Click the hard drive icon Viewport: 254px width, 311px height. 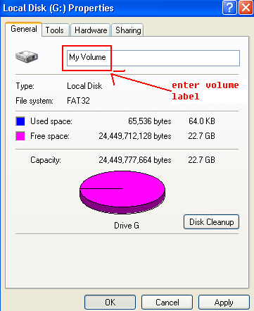pyautogui.click(x=27, y=56)
